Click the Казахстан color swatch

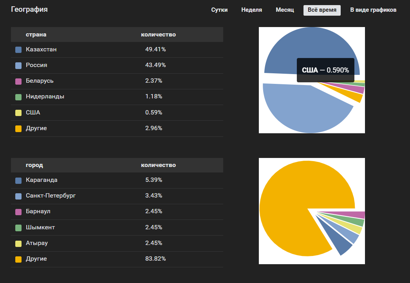coord(18,50)
